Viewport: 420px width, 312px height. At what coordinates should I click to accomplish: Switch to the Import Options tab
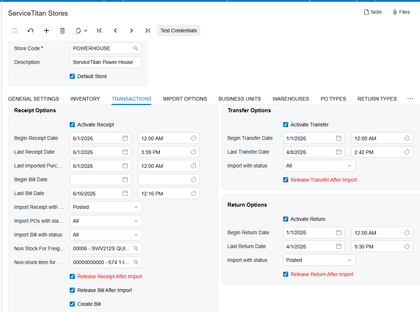185,99
